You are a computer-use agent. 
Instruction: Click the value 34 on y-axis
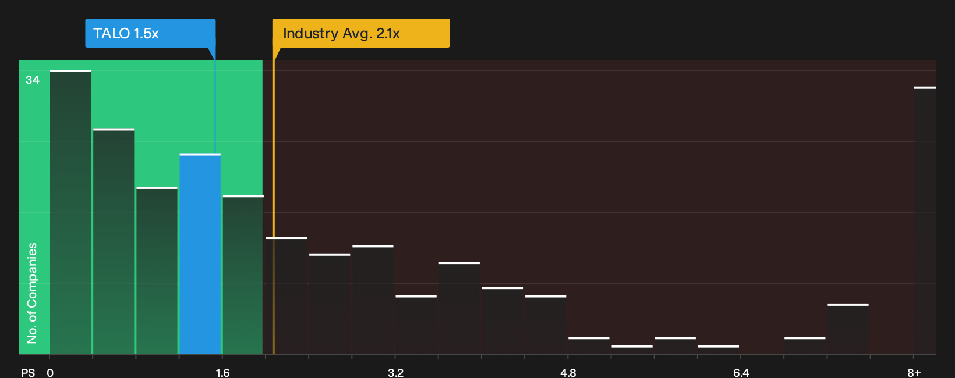click(33, 80)
